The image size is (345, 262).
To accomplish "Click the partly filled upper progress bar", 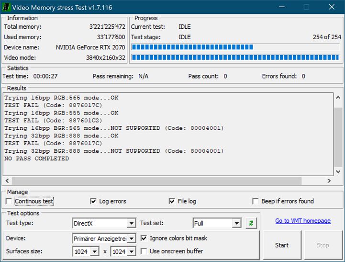I will pos(235,47).
